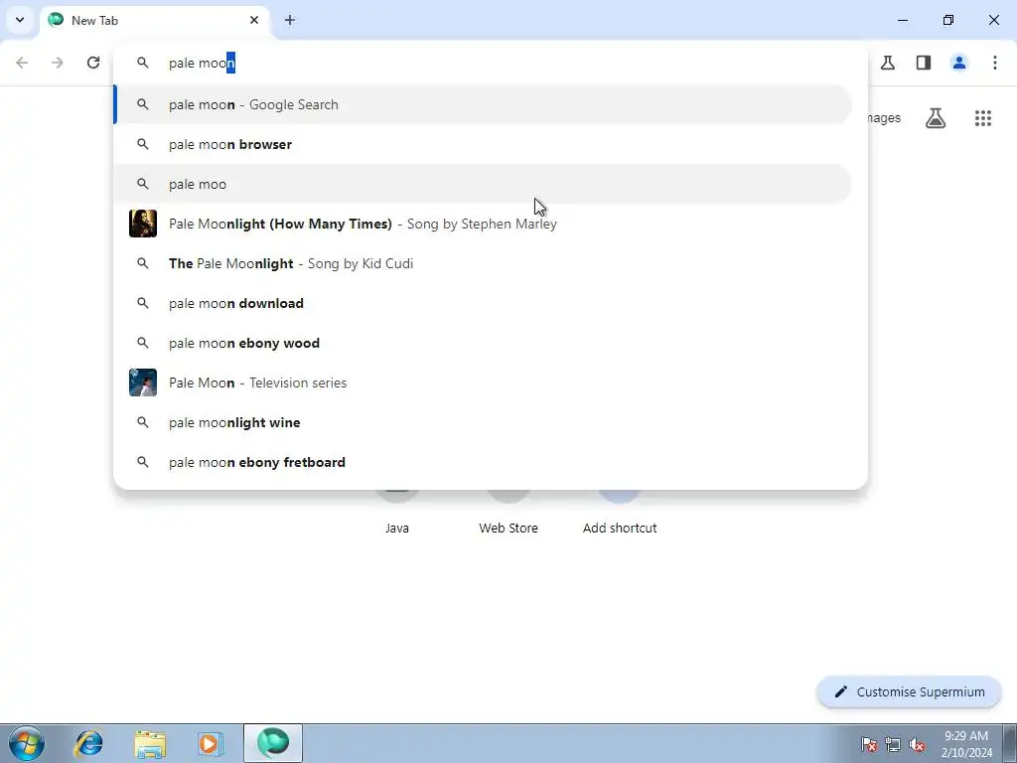Click the address bar containing pale moon

(491, 63)
